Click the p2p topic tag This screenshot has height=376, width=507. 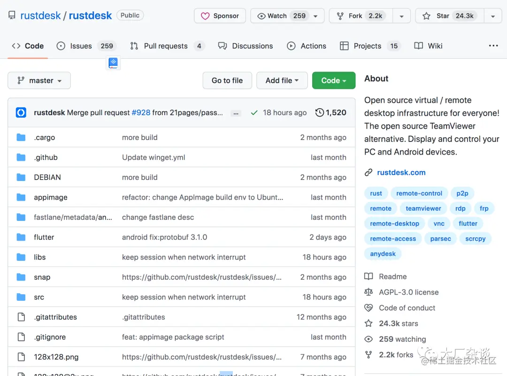tap(462, 193)
